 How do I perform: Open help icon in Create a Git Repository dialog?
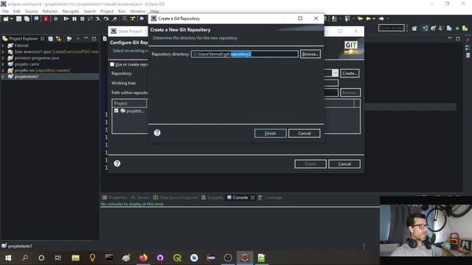tap(157, 132)
